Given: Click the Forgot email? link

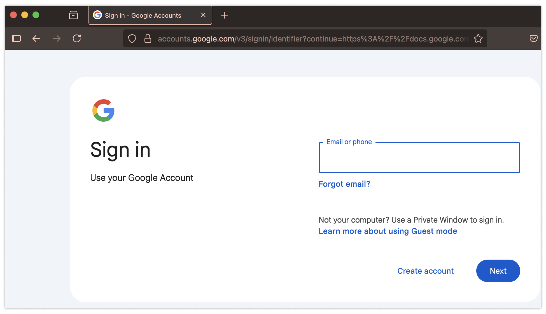Looking at the screenshot, I should click(x=344, y=184).
